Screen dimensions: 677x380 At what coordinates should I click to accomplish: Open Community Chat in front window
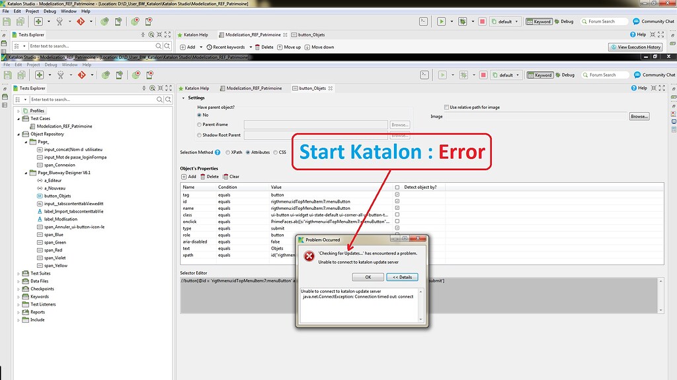[x=654, y=75]
